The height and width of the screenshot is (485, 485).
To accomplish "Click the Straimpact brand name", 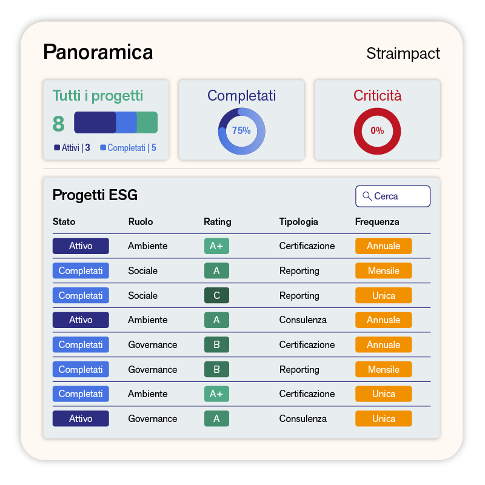I will tap(403, 53).
